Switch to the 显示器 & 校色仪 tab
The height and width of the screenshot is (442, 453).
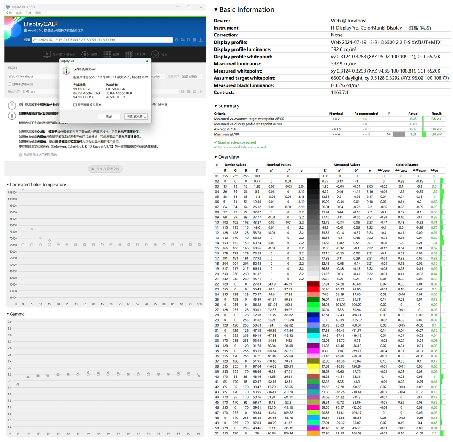[59, 54]
